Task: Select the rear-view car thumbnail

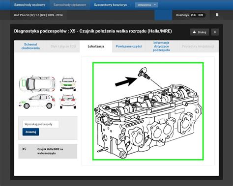Action: coord(68,102)
